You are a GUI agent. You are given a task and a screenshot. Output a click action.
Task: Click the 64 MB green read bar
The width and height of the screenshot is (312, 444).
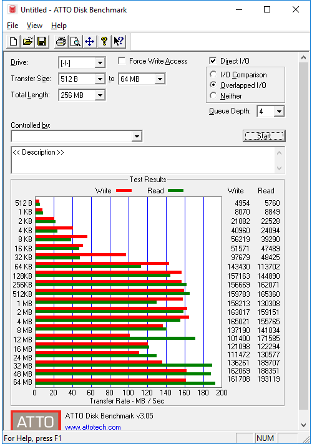tap(125, 383)
